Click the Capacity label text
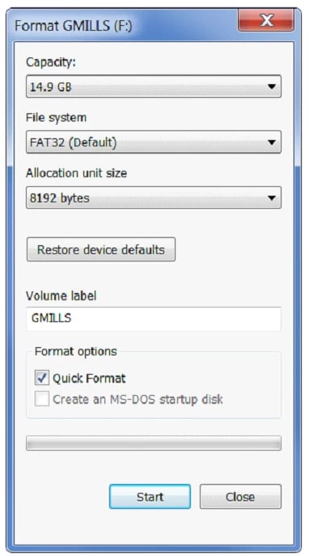309x556 pixels. tap(51, 62)
